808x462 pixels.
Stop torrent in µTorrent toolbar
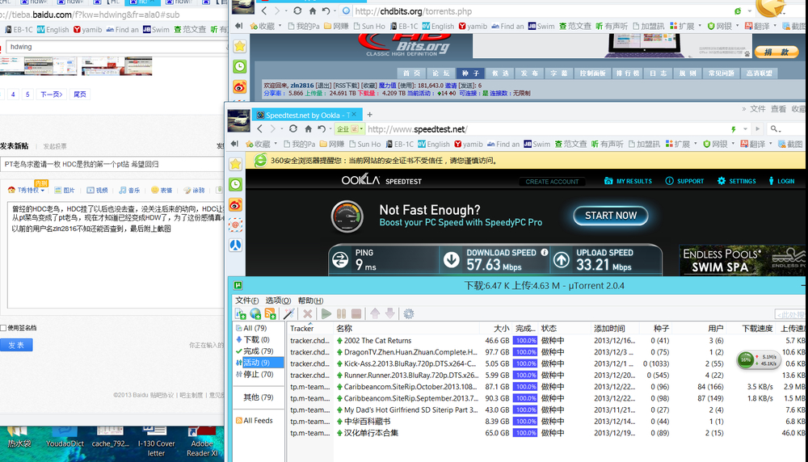[x=356, y=313]
